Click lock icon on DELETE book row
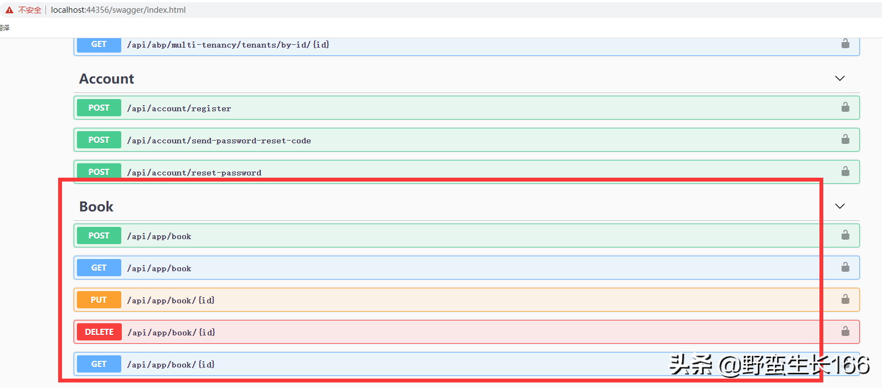This screenshot has width=882, height=388. click(x=845, y=332)
